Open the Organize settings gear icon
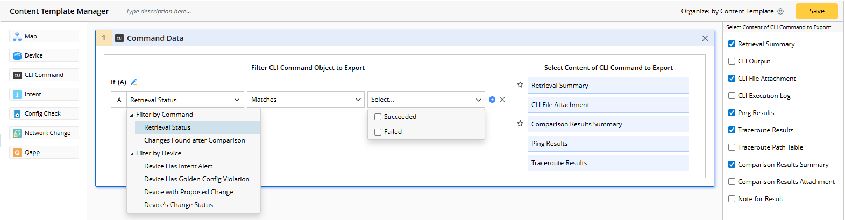 (x=780, y=11)
